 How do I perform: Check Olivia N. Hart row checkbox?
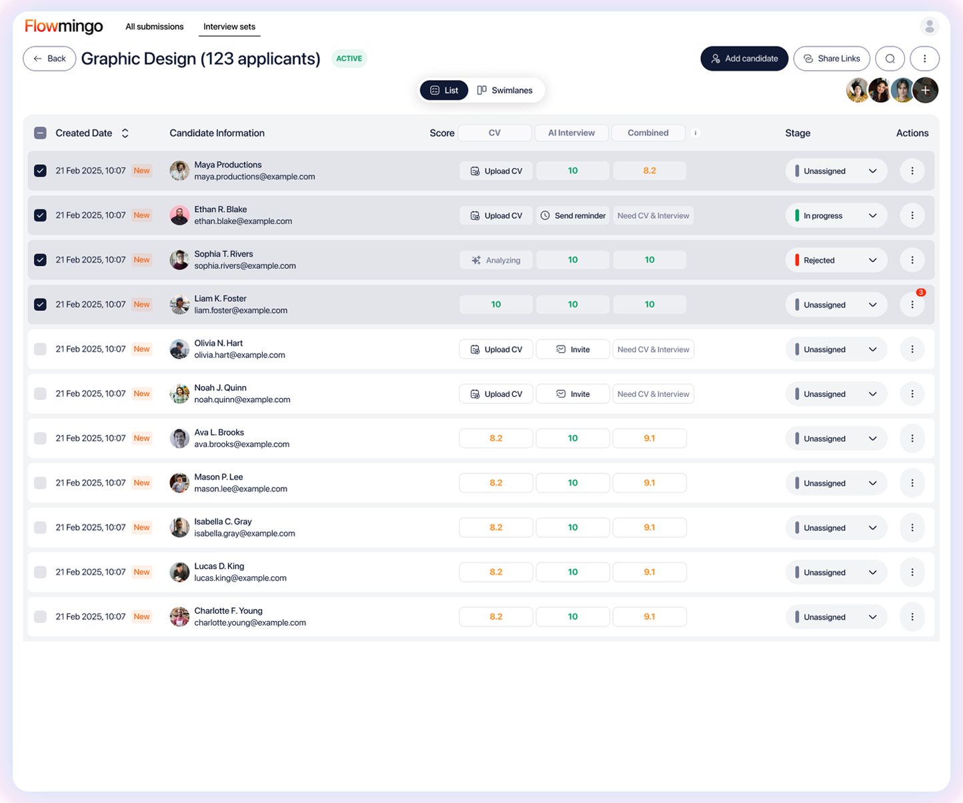(40, 349)
